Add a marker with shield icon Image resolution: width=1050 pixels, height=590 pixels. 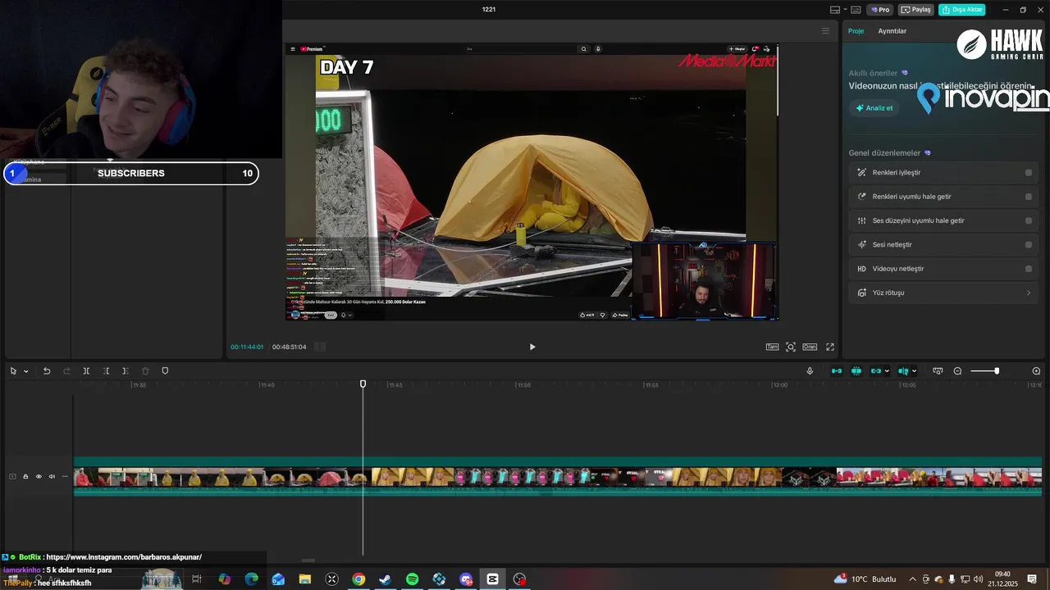coord(165,371)
